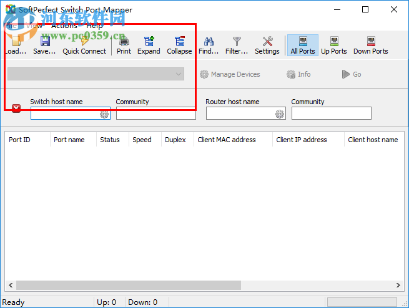Image resolution: width=409 pixels, height=308 pixels.
Task: Open the View menu
Action: 34,26
